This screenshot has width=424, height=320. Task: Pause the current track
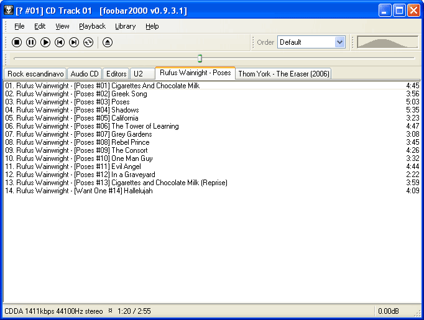31,42
